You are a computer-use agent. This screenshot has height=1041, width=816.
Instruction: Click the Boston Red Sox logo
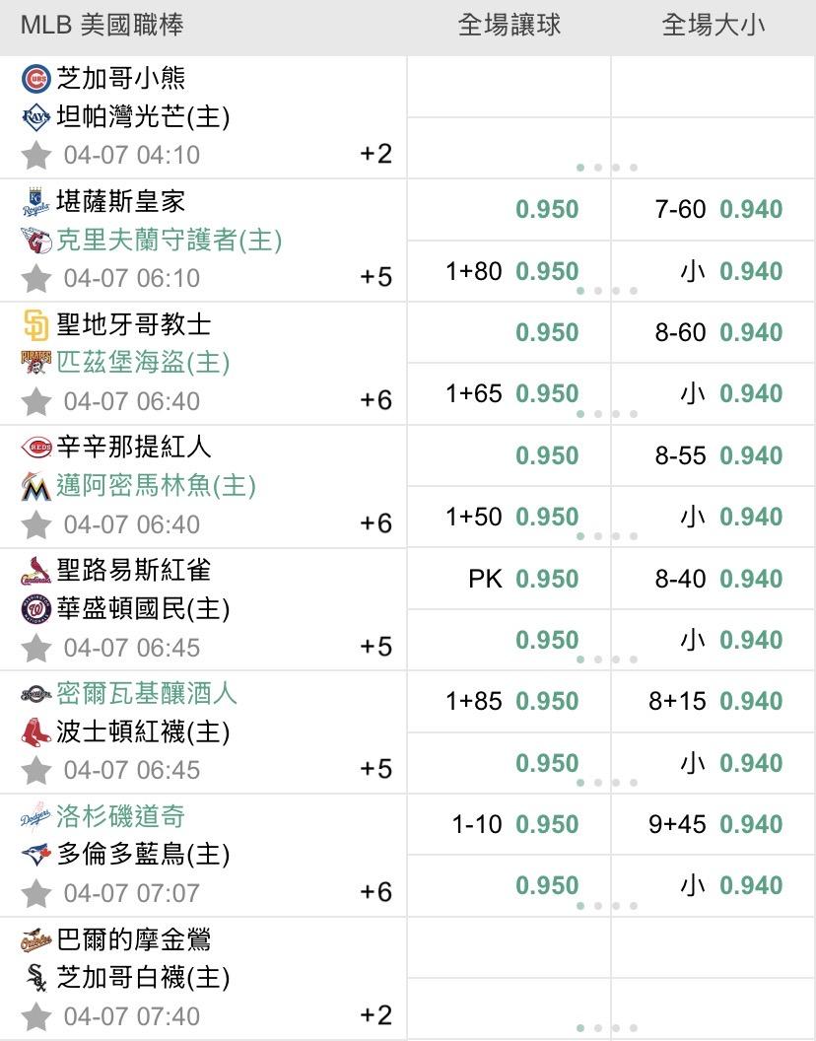(35, 731)
